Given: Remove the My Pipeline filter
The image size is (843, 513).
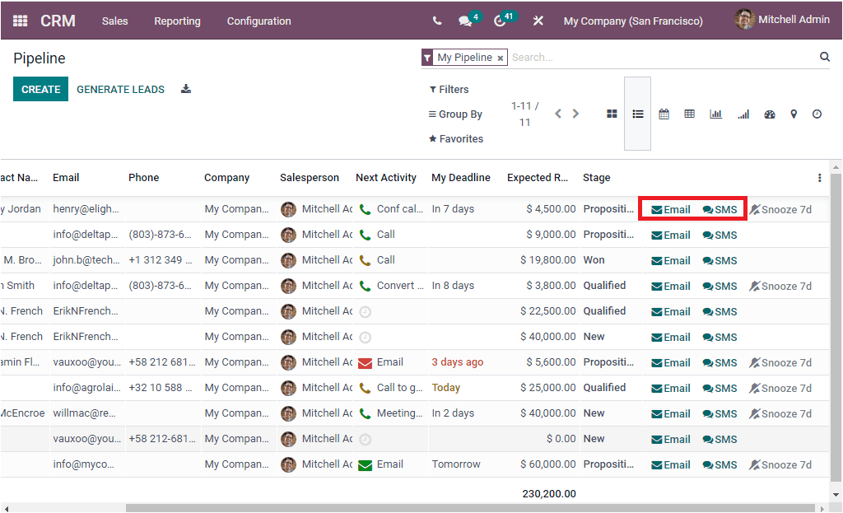Looking at the screenshot, I should pos(500,58).
